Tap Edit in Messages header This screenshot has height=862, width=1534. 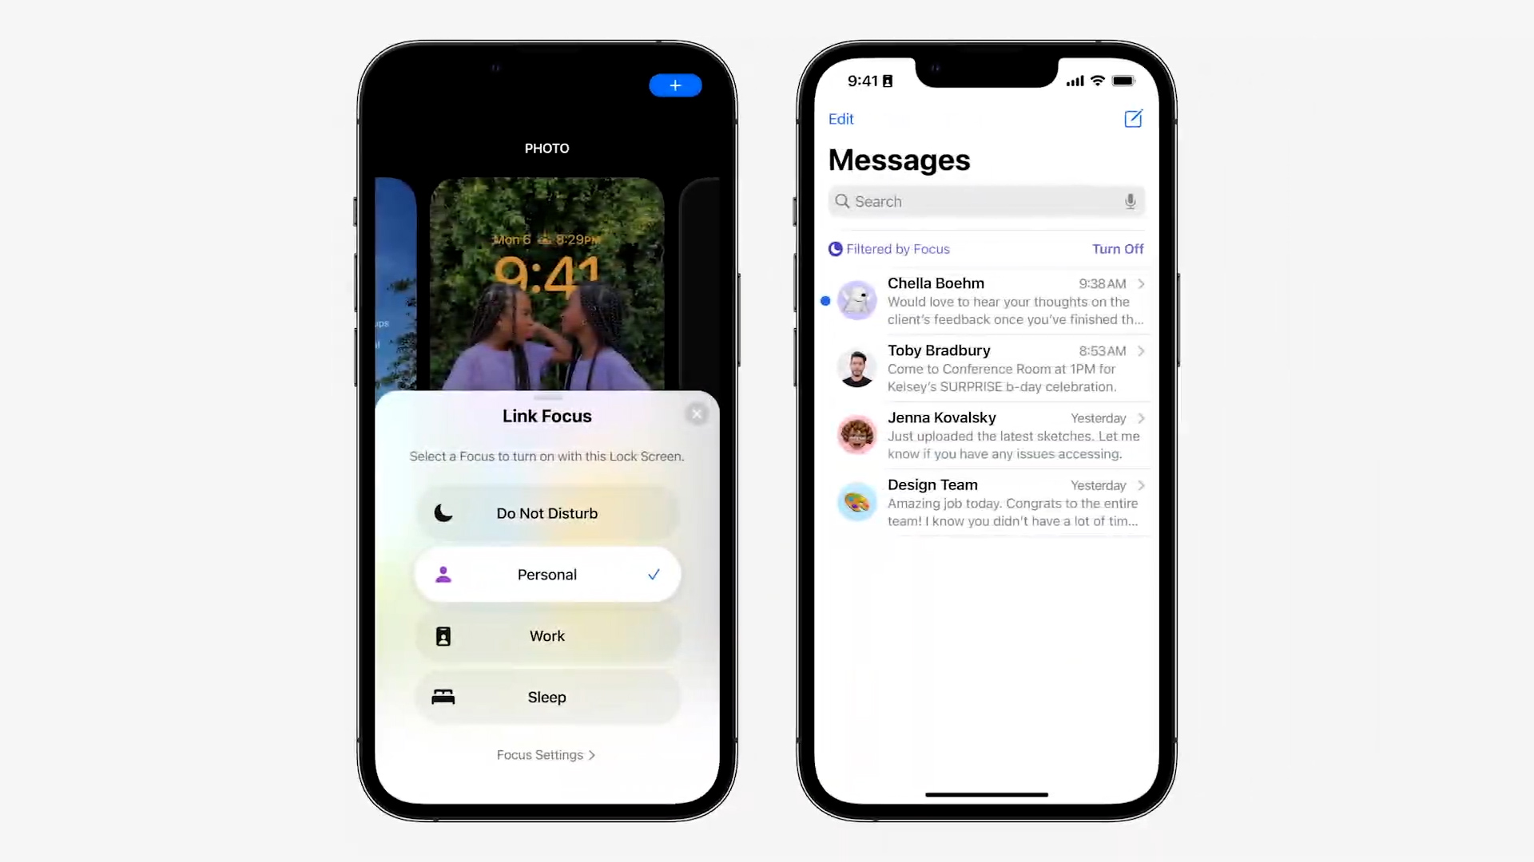(841, 119)
